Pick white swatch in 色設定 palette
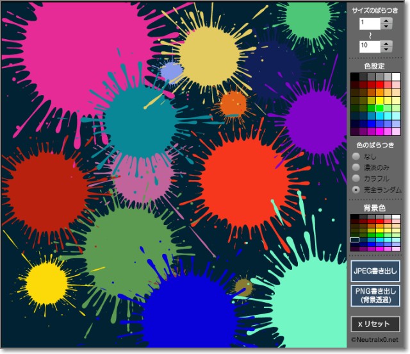This screenshot has width=410, height=354. [397, 77]
